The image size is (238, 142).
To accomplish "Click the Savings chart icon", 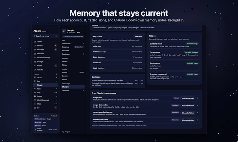I will (x=35, y=62).
